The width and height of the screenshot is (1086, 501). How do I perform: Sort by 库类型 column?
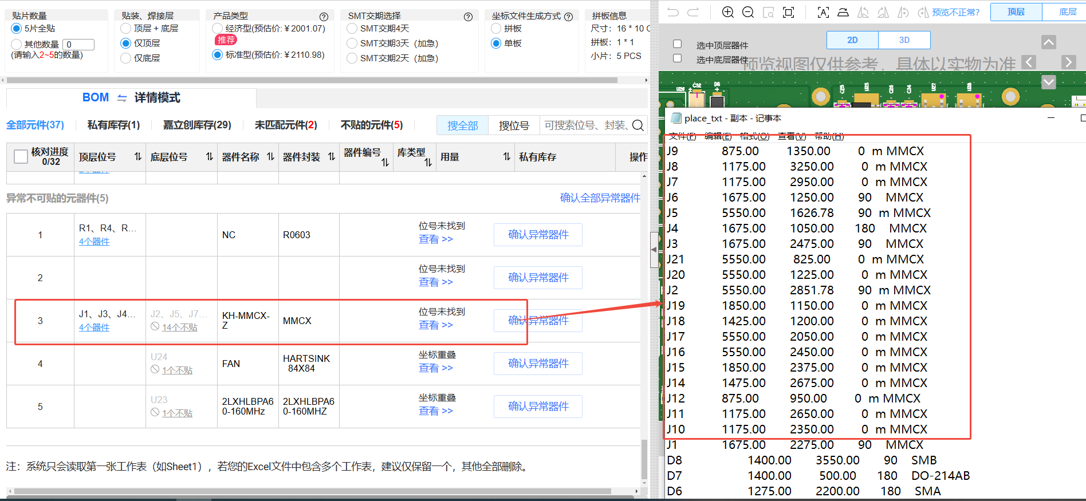pos(428,163)
